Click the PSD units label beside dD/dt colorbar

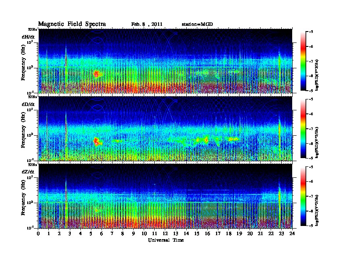[x=317, y=142]
